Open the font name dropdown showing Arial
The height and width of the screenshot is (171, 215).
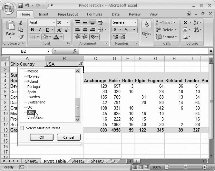(42, 23)
